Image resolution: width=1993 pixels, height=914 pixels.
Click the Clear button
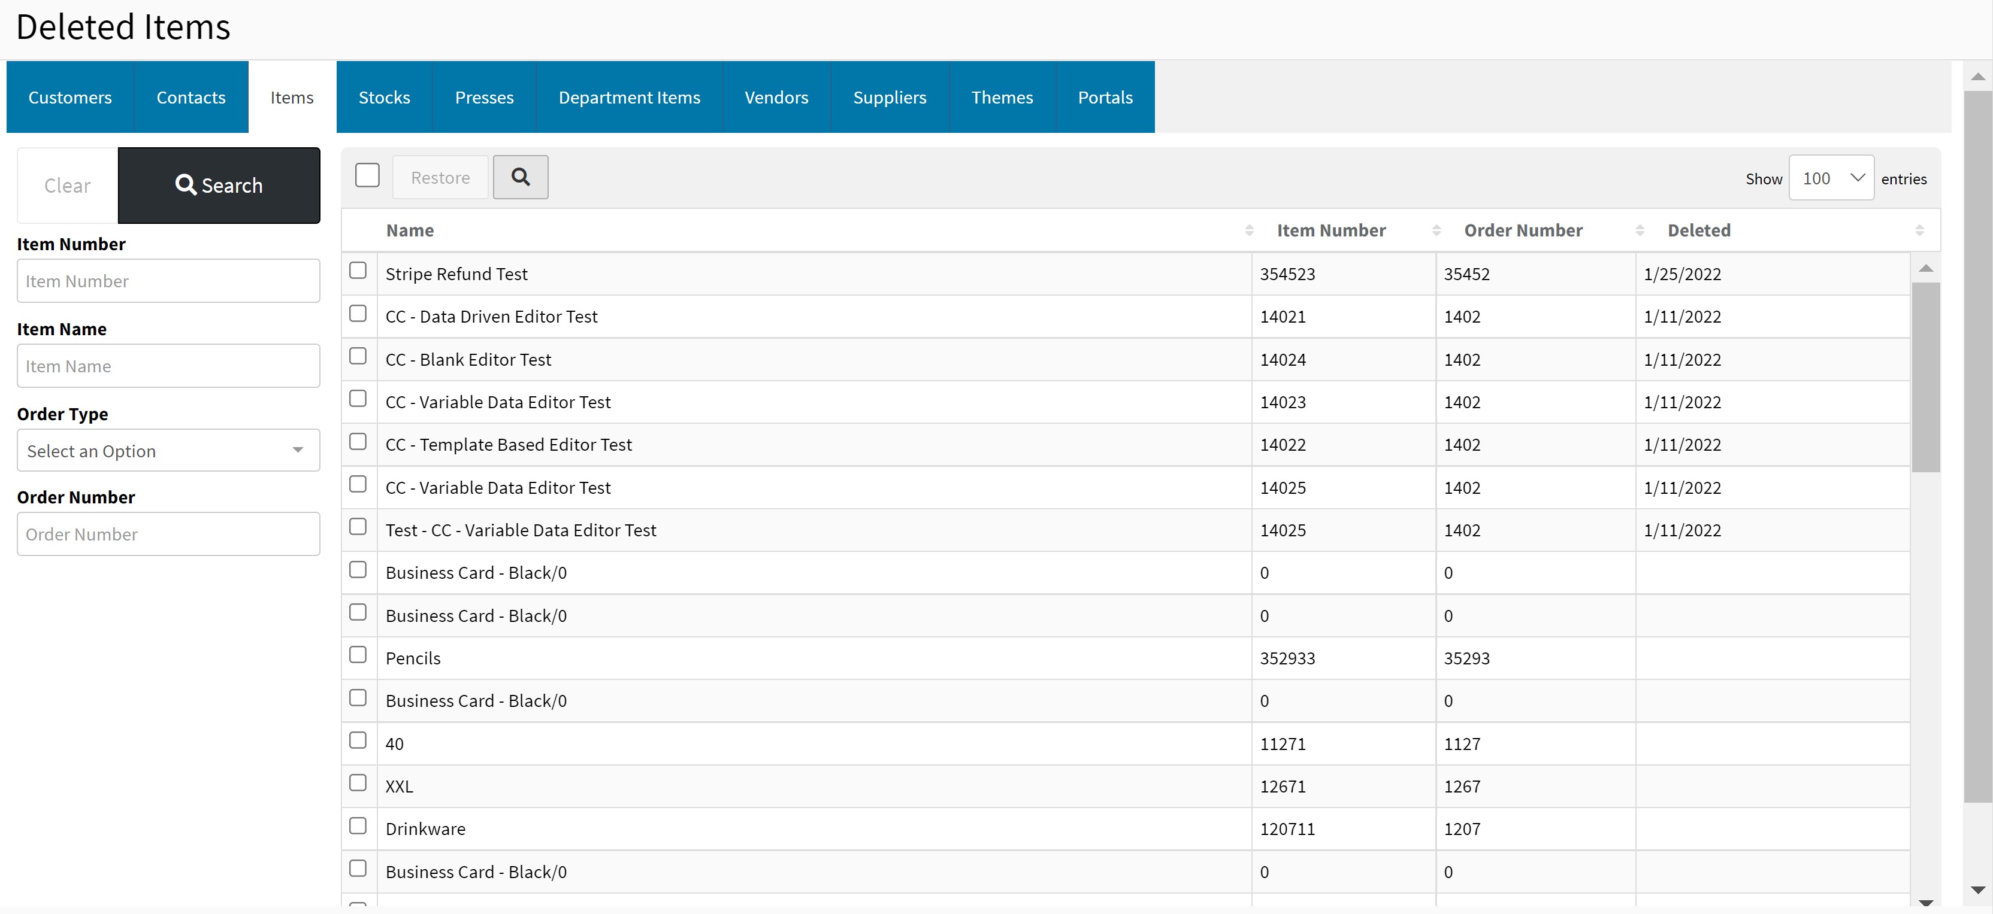click(67, 186)
